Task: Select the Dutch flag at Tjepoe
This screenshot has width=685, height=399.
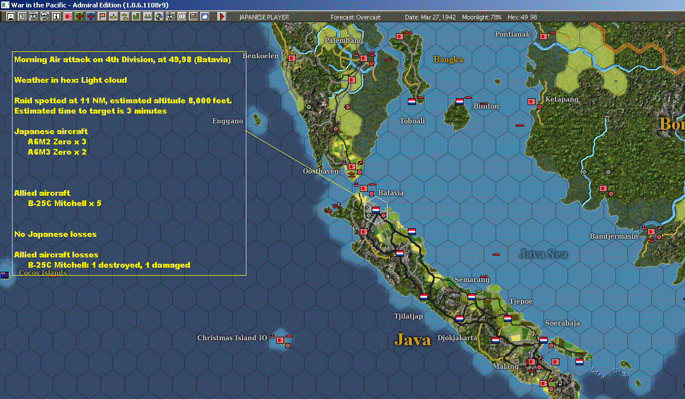Action: coord(508,319)
